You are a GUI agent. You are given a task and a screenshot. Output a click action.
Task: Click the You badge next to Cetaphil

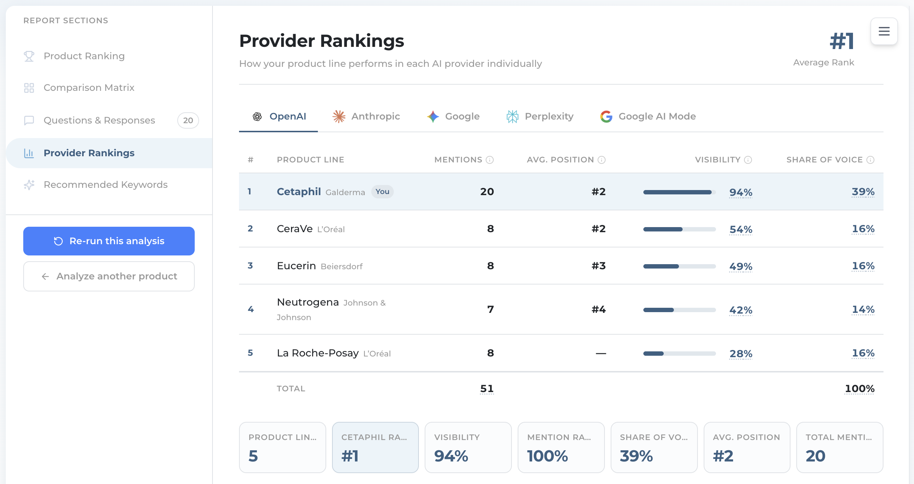[382, 191]
